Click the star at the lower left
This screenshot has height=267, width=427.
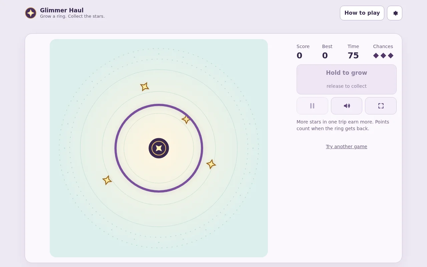coord(107,180)
